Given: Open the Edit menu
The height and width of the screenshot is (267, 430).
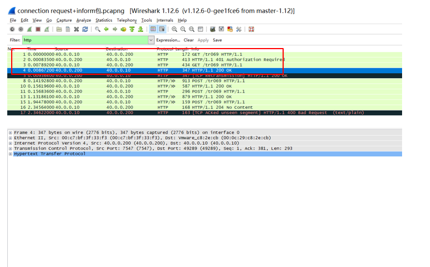Looking at the screenshot, I should pyautogui.click(x=25, y=20).
